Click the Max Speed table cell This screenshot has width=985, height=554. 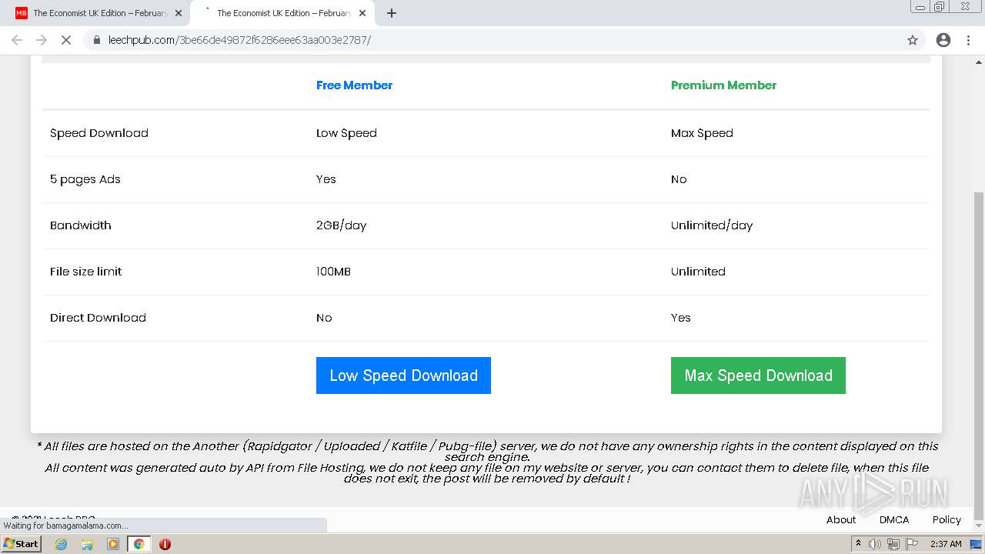(x=702, y=133)
